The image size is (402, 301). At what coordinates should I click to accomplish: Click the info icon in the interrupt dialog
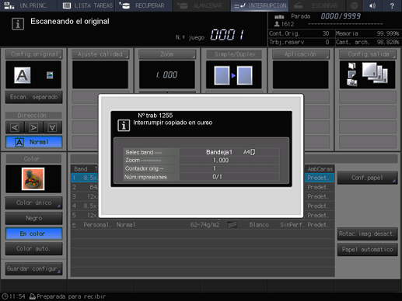(x=124, y=126)
